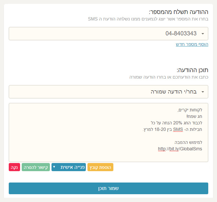Click the caret icon on saved message selector

click(x=203, y=92)
